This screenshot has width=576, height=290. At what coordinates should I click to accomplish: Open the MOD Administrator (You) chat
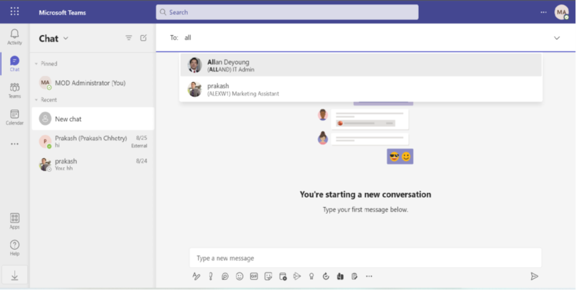click(93, 83)
